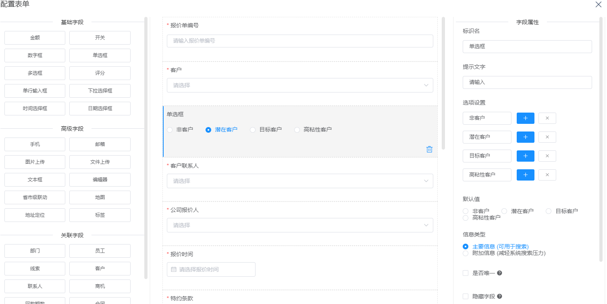
Task: Add the 文件上传 advanced field
Action: click(100, 162)
